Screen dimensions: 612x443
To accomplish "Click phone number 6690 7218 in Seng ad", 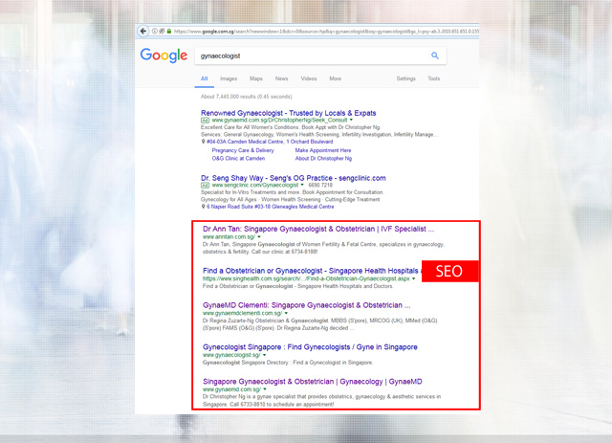I will pos(320,186).
